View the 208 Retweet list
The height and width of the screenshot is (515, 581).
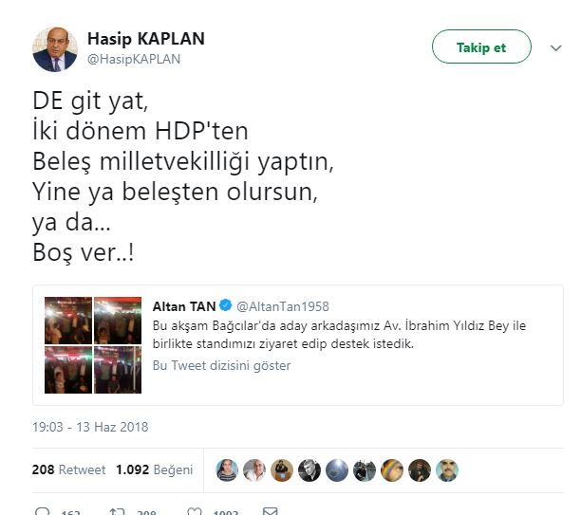click(x=69, y=469)
